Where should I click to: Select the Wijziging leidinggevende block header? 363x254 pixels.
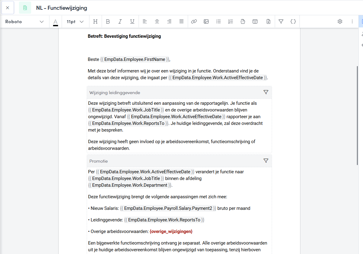click(x=179, y=93)
